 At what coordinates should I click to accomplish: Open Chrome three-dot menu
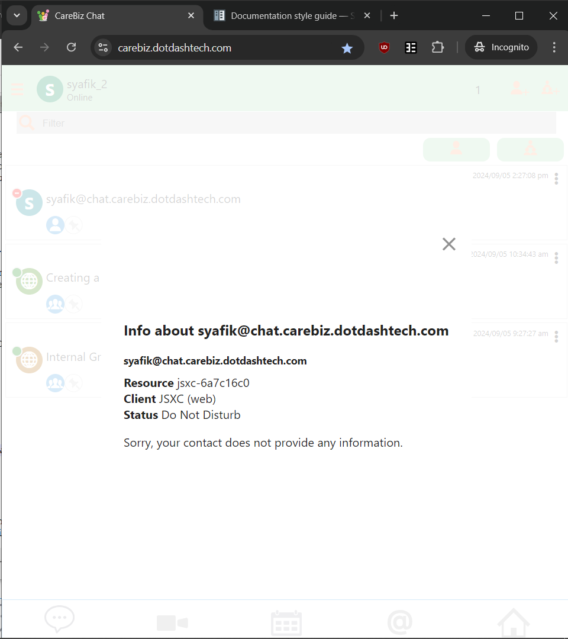[554, 47]
